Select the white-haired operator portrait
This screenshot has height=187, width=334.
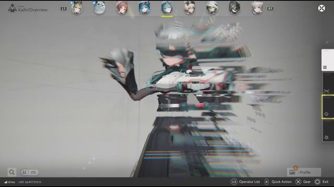[257, 8]
